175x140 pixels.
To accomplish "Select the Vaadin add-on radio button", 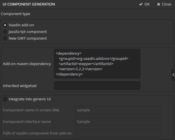I will click(5, 25).
